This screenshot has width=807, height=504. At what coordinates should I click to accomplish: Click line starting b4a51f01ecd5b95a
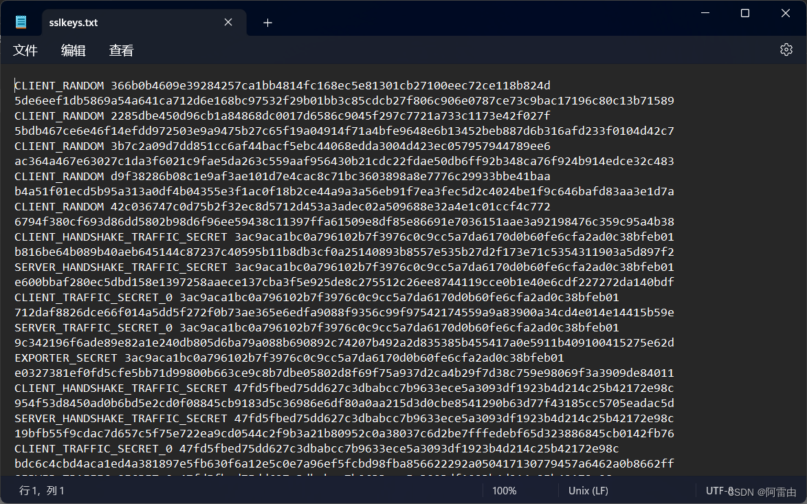[344, 192]
